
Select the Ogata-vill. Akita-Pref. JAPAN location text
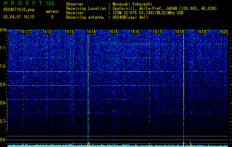coord(165,8)
